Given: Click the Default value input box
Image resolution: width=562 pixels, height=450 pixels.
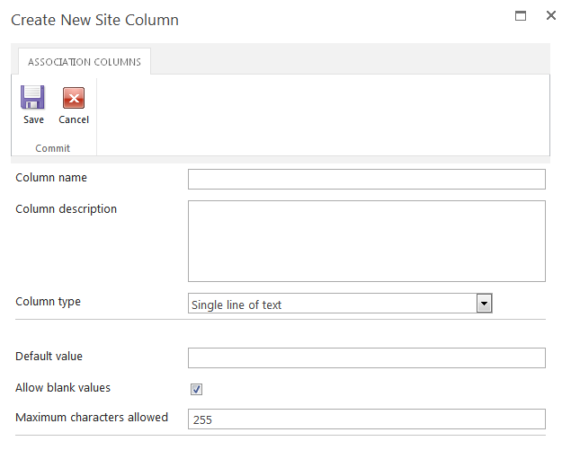Looking at the screenshot, I should tap(366, 357).
